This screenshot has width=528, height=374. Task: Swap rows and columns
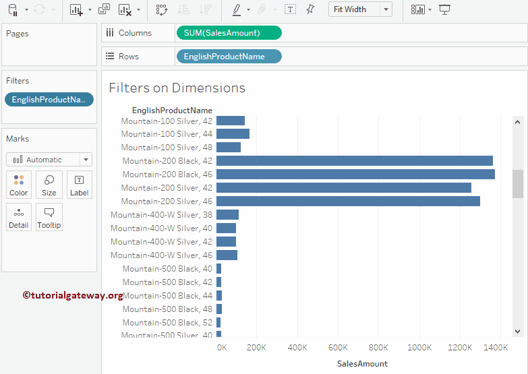click(x=162, y=9)
